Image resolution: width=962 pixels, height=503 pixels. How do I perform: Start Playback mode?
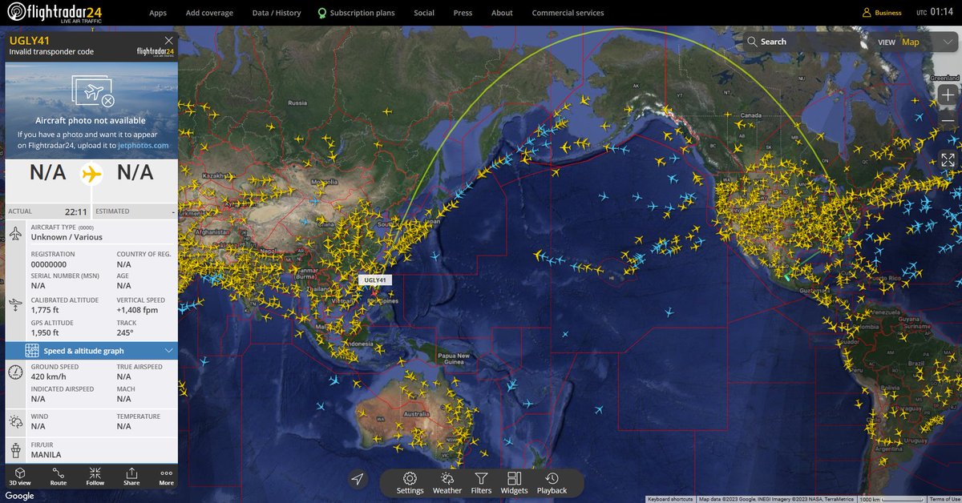coord(552,483)
